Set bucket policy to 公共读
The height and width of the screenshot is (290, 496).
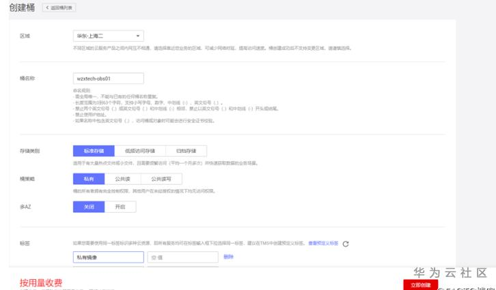point(122,179)
